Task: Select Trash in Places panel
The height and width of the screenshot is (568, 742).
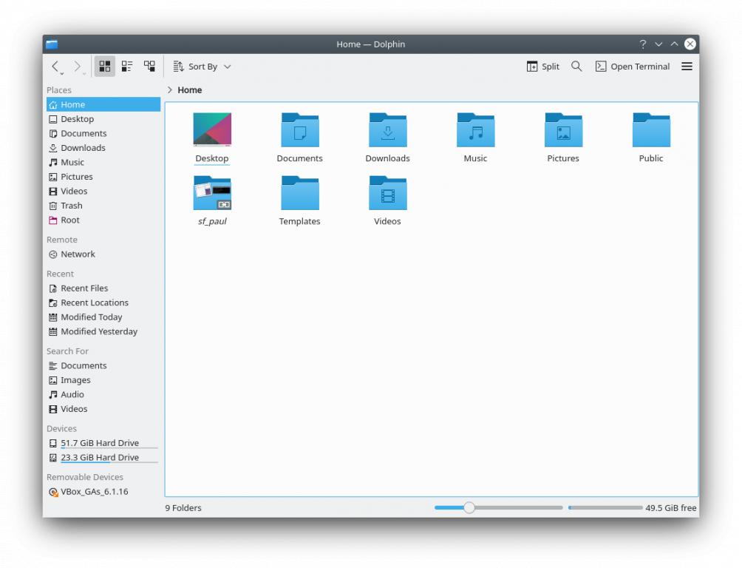Action: (71, 206)
